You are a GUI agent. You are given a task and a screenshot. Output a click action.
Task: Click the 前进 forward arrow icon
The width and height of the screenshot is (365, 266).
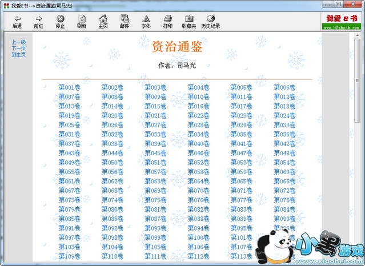pos(39,19)
